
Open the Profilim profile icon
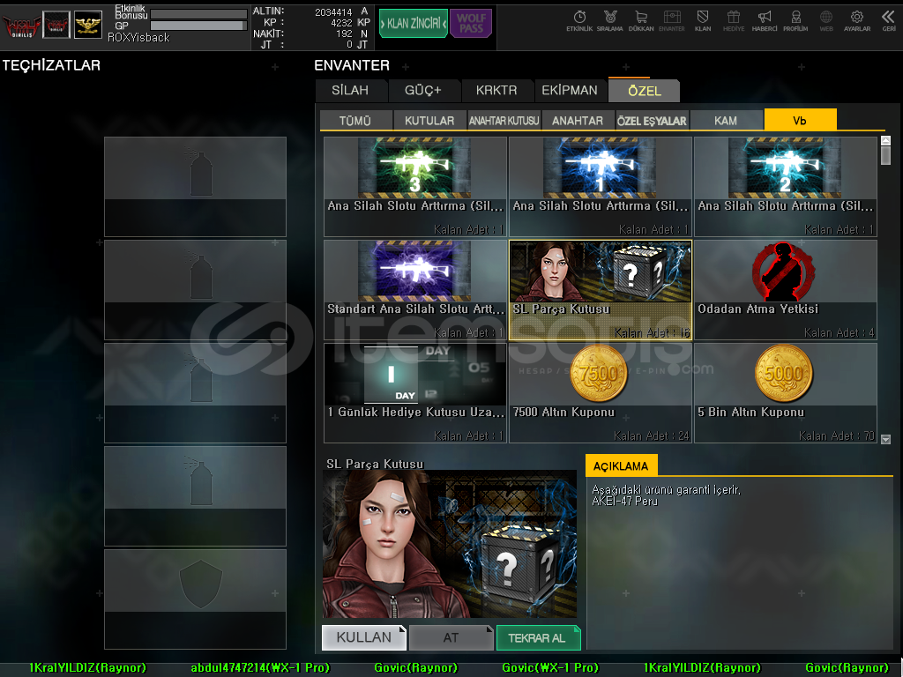tap(795, 21)
